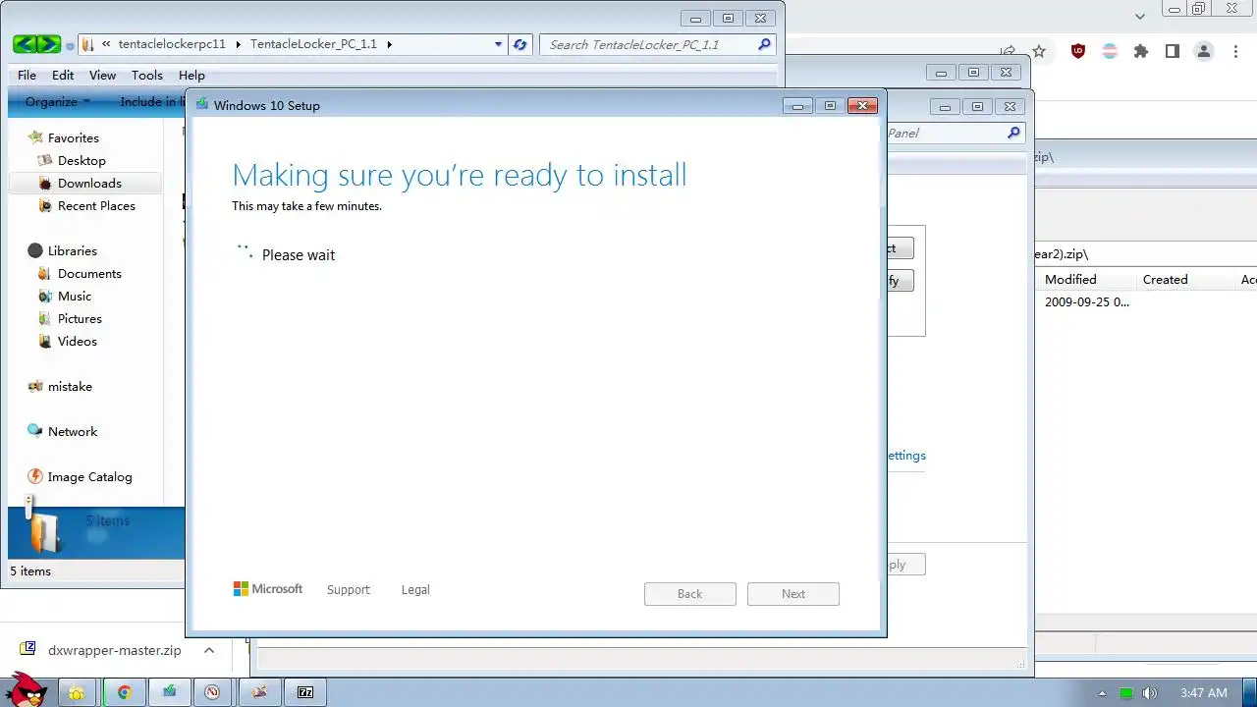Open the volume control in the tray
1257x707 pixels.
coord(1150,693)
